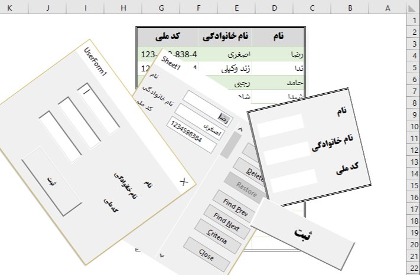Click the table header cell نام
The width and height of the screenshot is (420, 275).
click(278, 37)
